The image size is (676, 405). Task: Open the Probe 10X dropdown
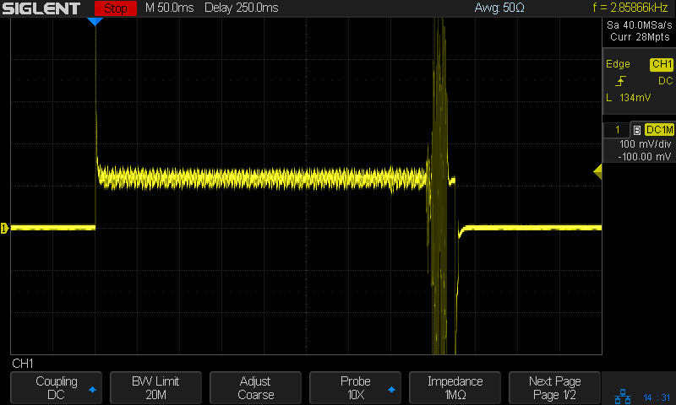click(355, 388)
